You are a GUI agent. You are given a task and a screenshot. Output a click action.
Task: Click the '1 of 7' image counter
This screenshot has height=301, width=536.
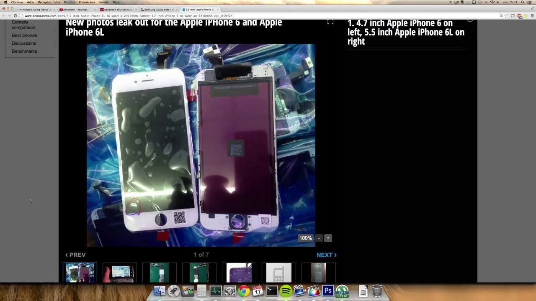coord(201,255)
